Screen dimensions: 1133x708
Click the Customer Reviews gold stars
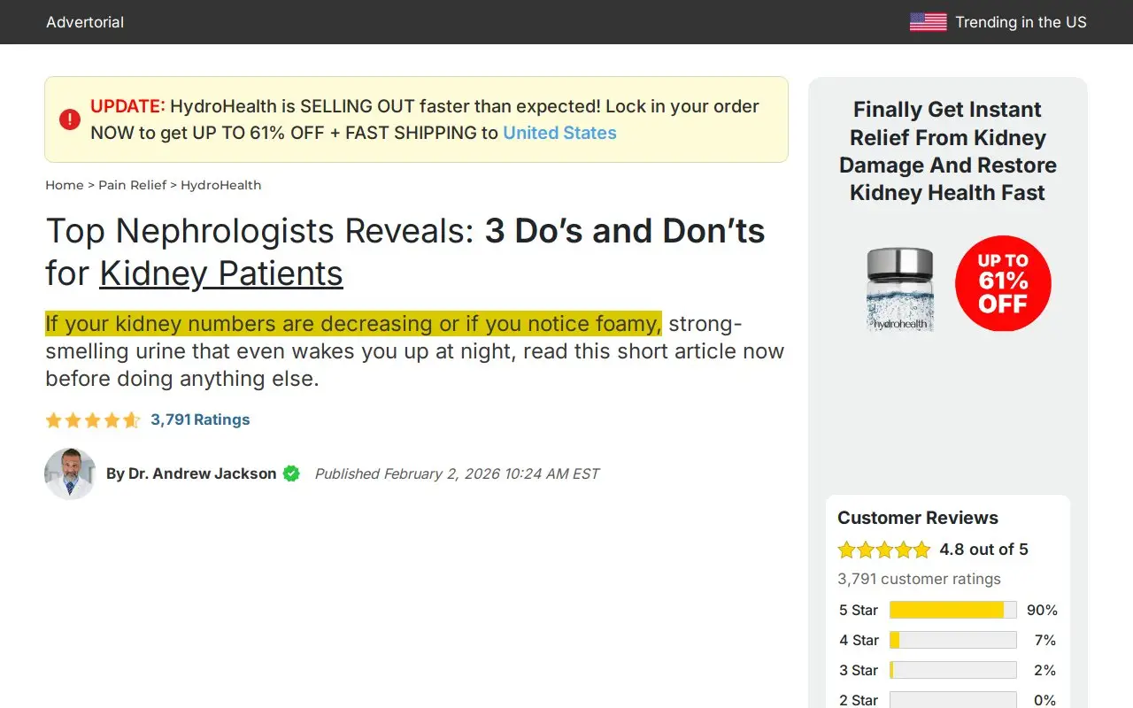[884, 550]
